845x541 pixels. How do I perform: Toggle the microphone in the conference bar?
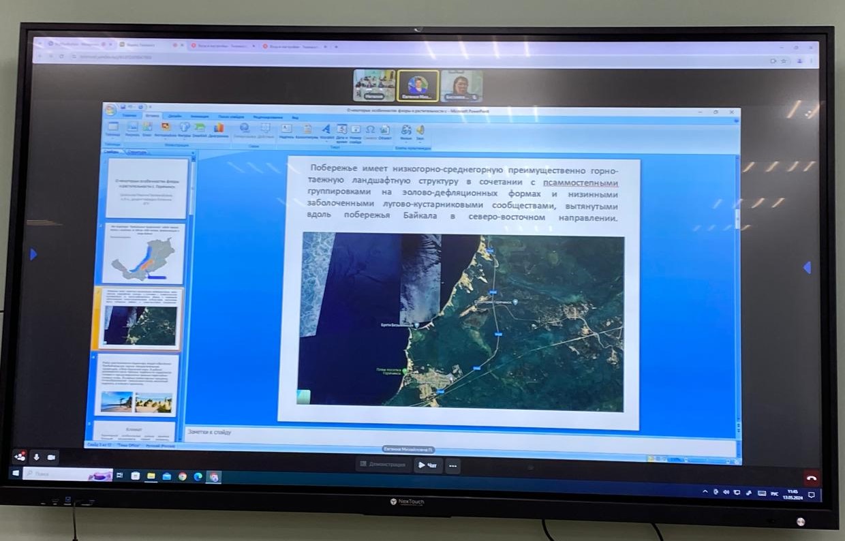pos(36,457)
